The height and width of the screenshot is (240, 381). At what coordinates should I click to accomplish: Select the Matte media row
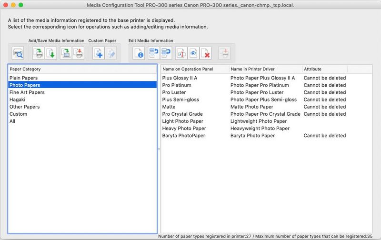point(267,107)
